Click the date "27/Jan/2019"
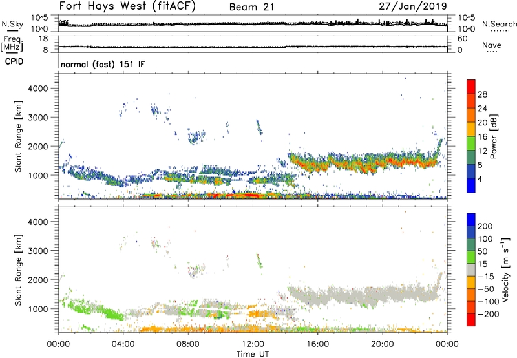Viewport: 517px width, 358px height. (413, 6)
